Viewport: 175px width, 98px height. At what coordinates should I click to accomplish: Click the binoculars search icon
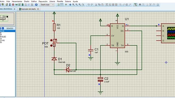click(x=140, y=5)
